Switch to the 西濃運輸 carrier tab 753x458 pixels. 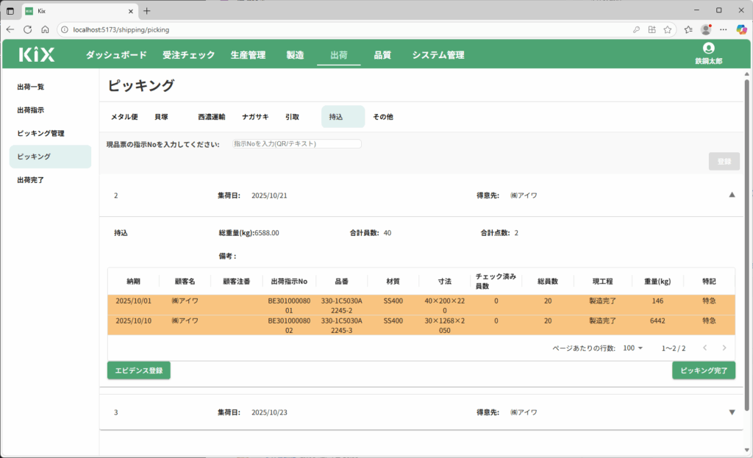[212, 117]
